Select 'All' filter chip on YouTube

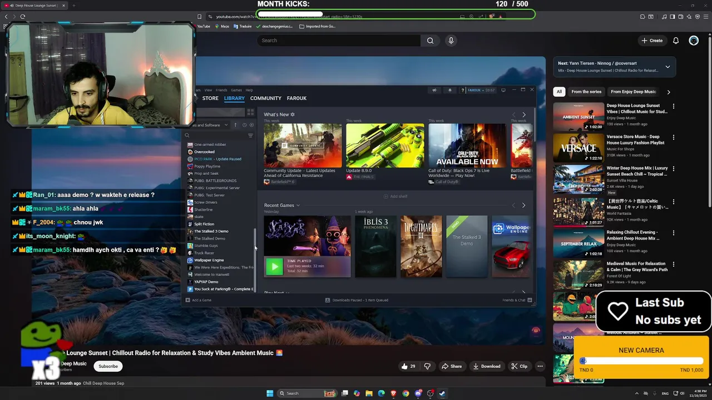[559, 92]
